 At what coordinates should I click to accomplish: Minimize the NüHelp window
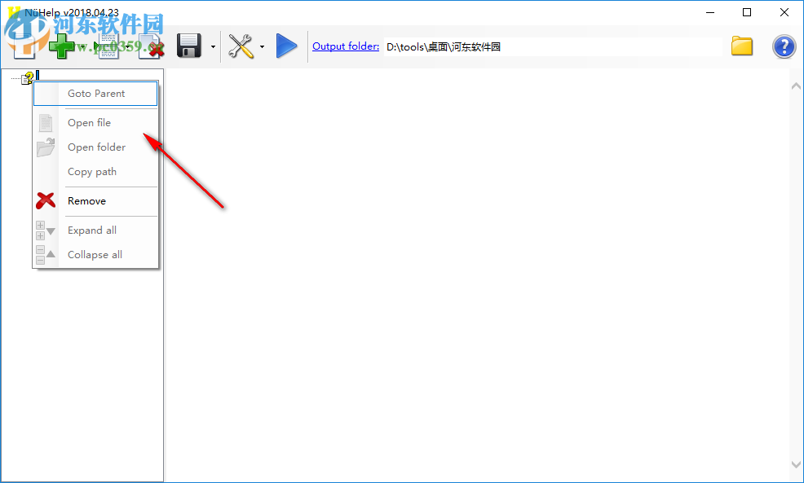click(x=710, y=12)
